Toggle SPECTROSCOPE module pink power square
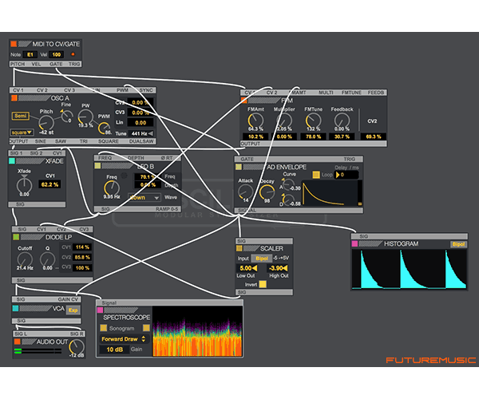Screen dimensions: 479x399 [100, 310]
